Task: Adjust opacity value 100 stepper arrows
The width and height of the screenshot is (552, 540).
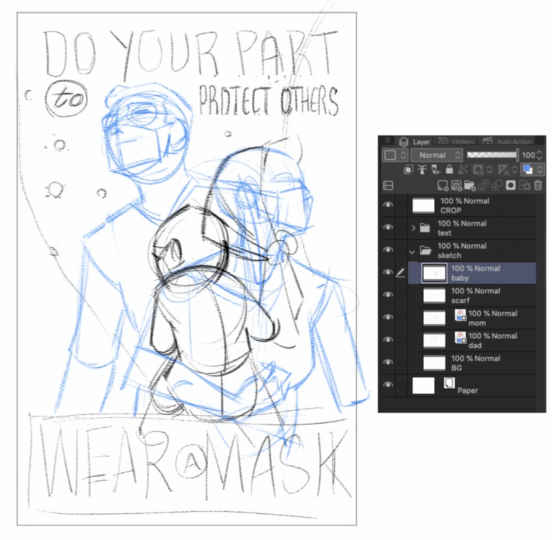Action: pyautogui.click(x=540, y=155)
